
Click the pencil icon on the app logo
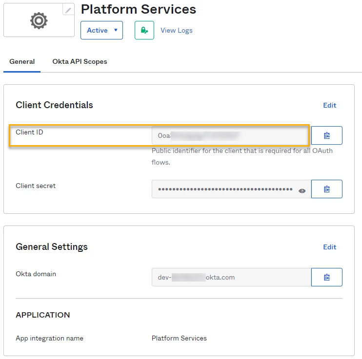click(68, 10)
